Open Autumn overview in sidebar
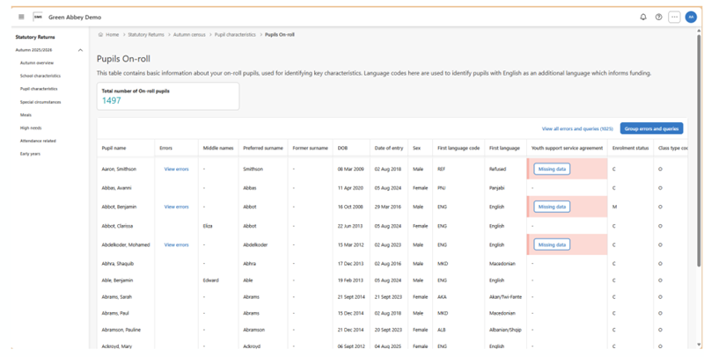The height and width of the screenshot is (357, 704). pos(37,63)
